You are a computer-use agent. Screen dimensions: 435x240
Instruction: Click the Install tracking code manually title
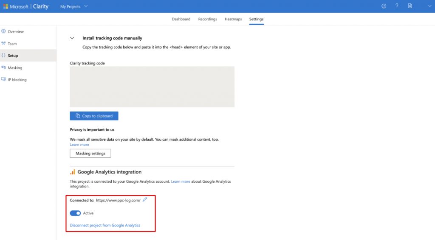[112, 38]
